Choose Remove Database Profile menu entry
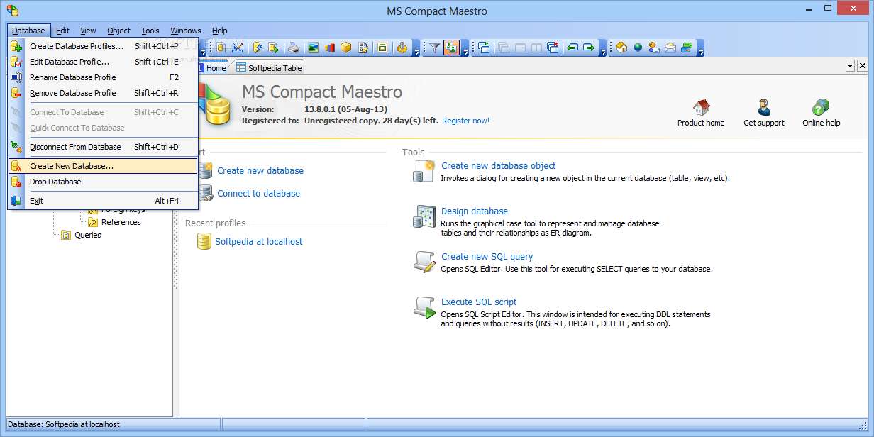The height and width of the screenshot is (437, 874). 103,93
